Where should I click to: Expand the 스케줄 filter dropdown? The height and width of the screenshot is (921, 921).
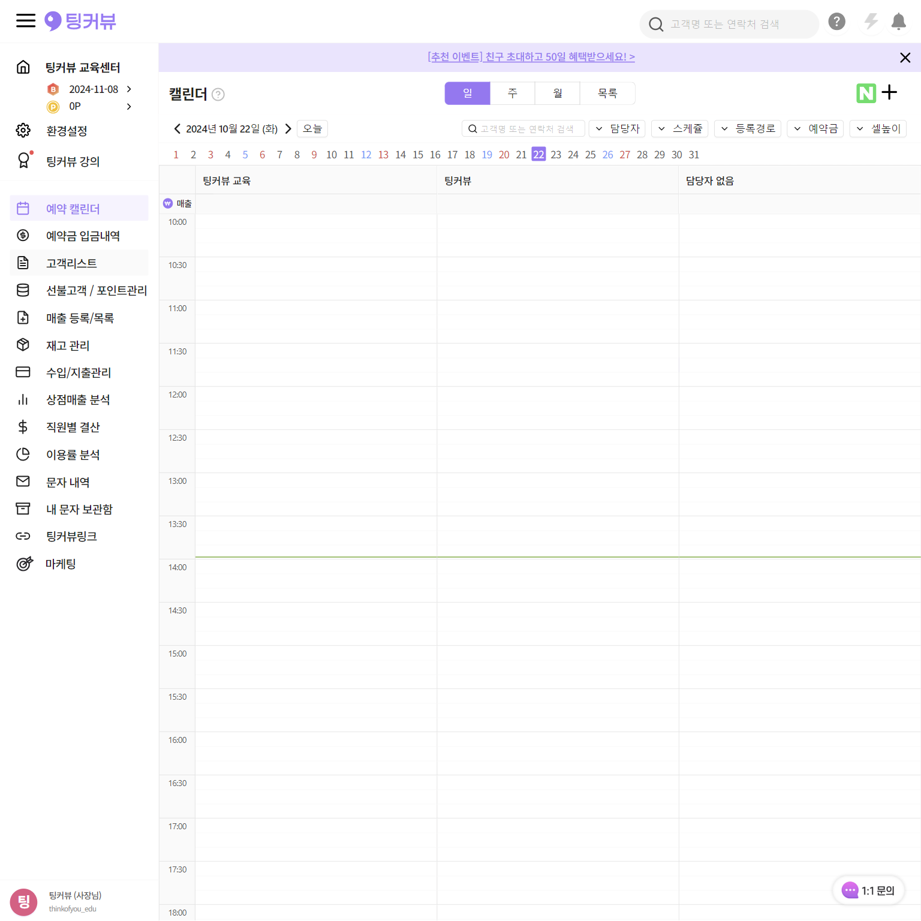680,128
